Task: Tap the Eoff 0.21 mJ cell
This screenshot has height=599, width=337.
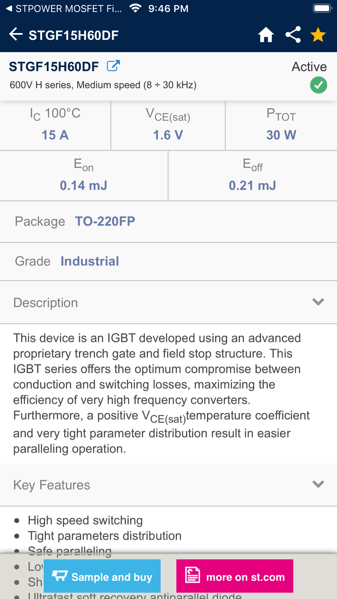Action: click(253, 176)
